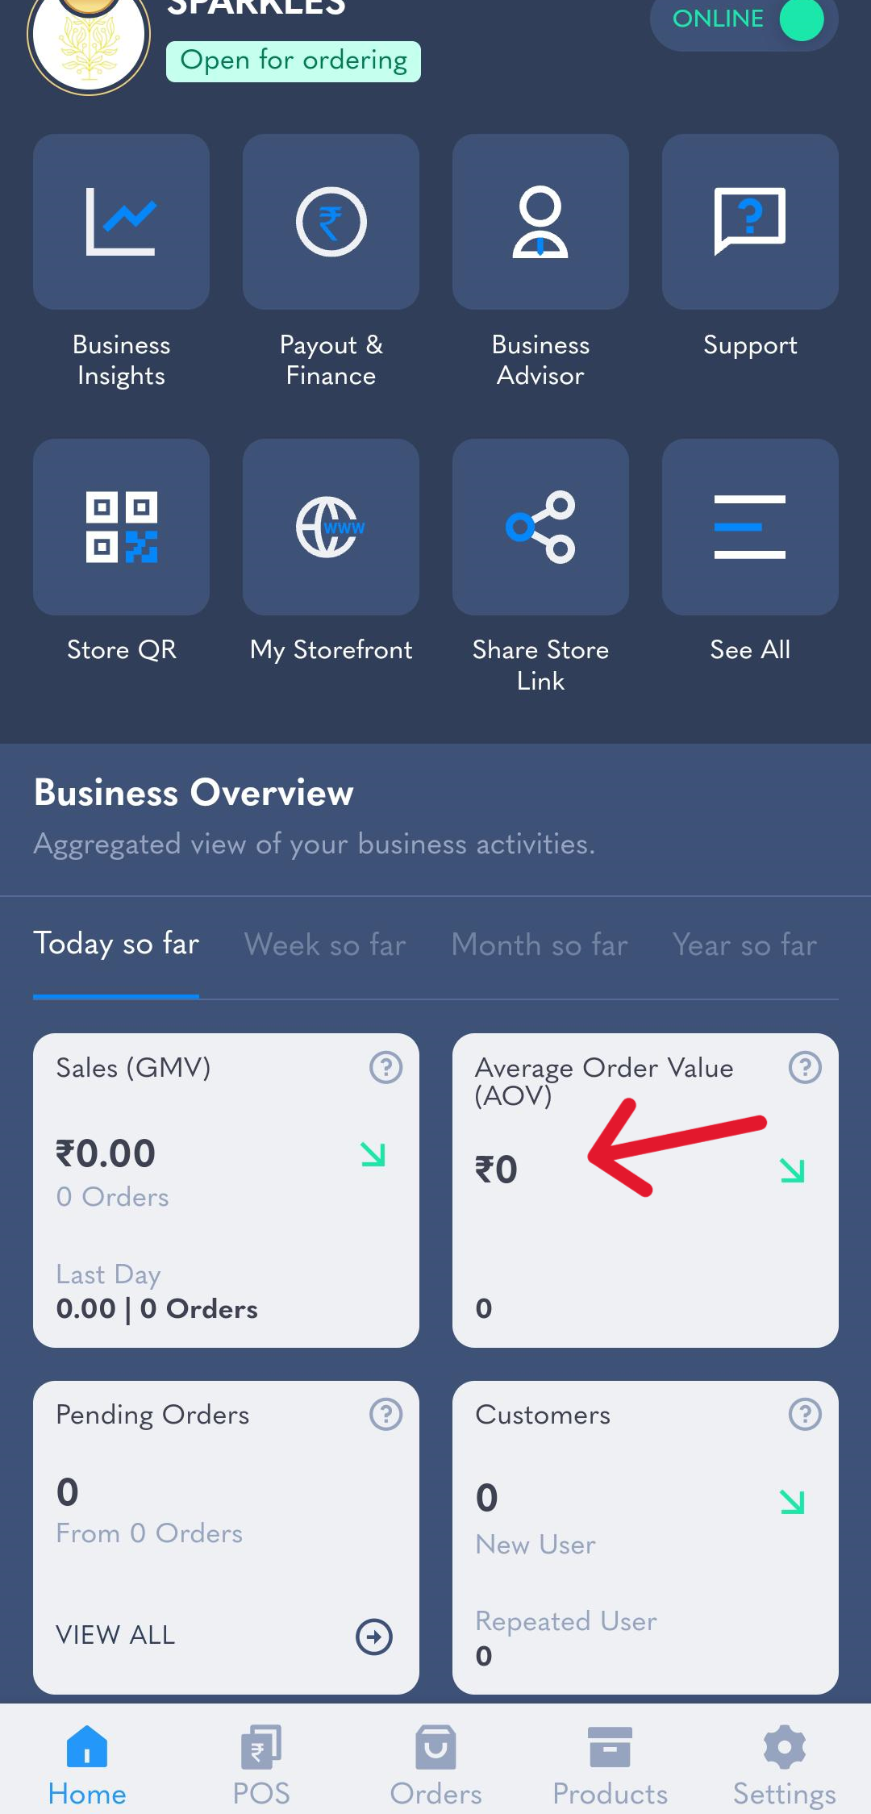Open Payout & Finance rupee icon
The image size is (871, 1814).
[331, 222]
